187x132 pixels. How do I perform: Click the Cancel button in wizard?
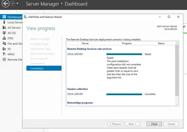(x=171, y=124)
